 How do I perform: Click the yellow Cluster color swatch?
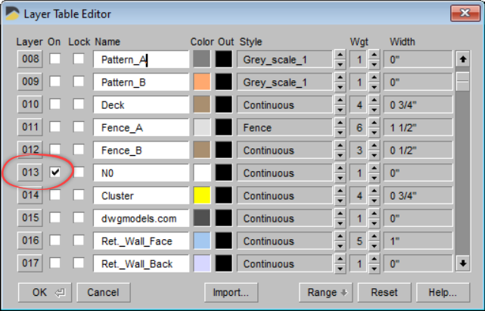[x=201, y=196]
